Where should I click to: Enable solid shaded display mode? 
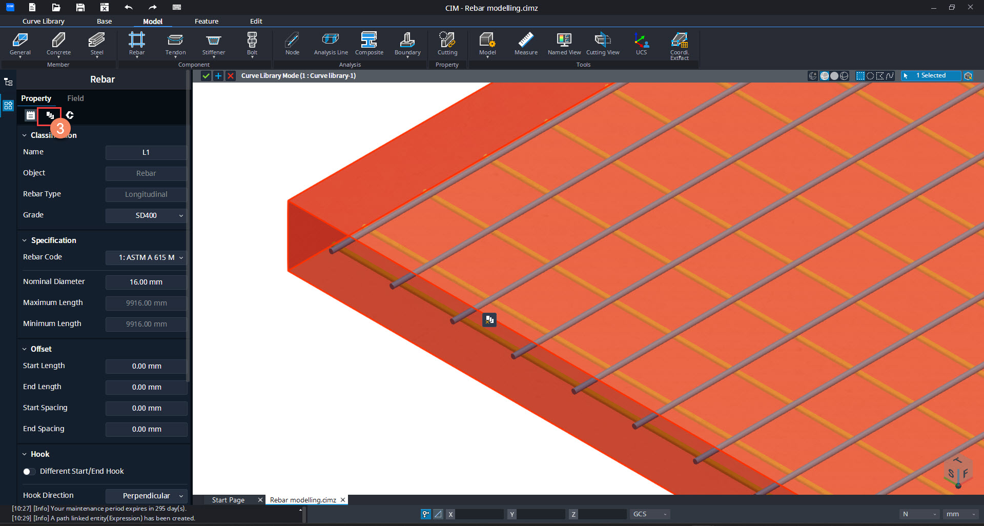[834, 76]
